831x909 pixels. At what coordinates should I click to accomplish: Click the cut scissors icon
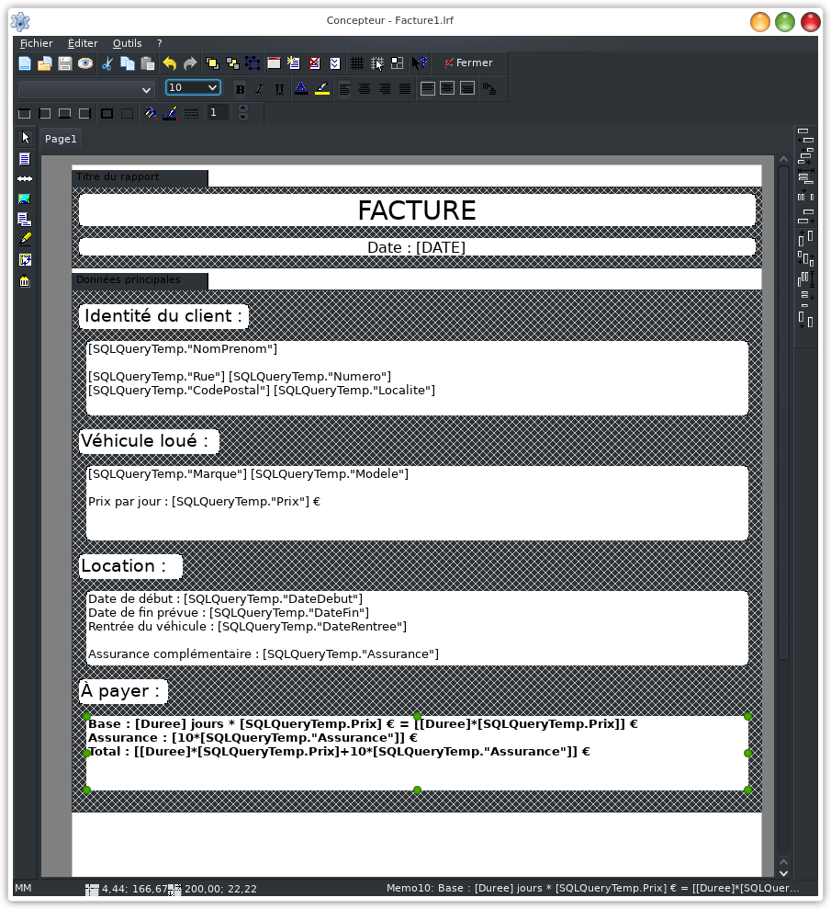(x=107, y=63)
